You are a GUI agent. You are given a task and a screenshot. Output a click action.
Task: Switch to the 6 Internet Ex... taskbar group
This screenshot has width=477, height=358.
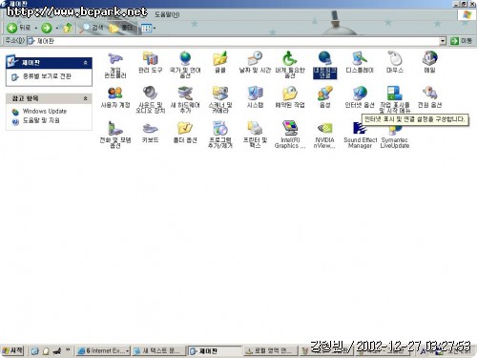[103, 351]
